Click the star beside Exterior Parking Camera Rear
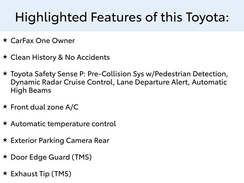244x183 pixels. [x=5, y=140]
